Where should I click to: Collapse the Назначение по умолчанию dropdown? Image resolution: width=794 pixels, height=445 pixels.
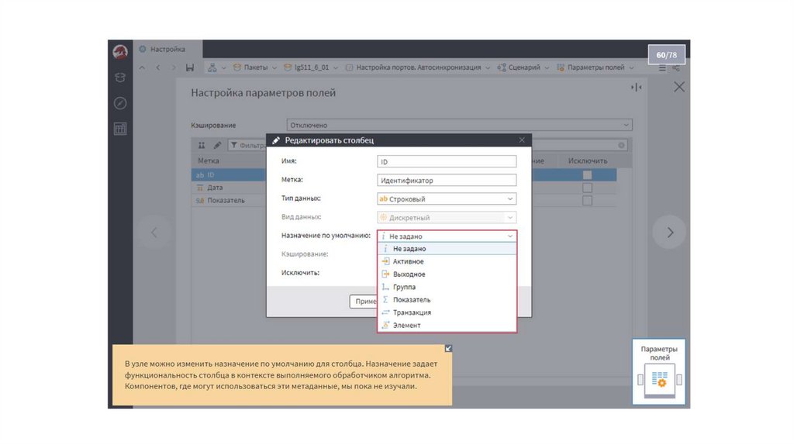509,236
